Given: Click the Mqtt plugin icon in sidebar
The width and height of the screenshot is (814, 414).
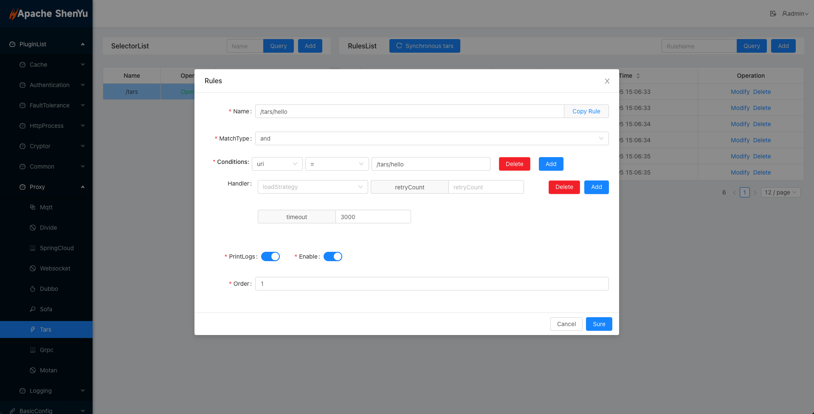Looking at the screenshot, I should pyautogui.click(x=33, y=207).
